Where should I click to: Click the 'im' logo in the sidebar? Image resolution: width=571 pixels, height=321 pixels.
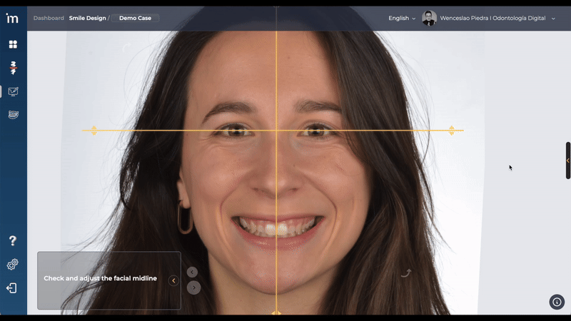pyautogui.click(x=12, y=18)
